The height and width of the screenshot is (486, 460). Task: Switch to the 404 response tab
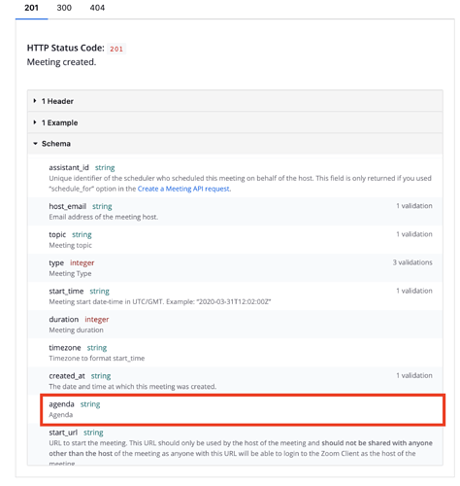pos(97,8)
